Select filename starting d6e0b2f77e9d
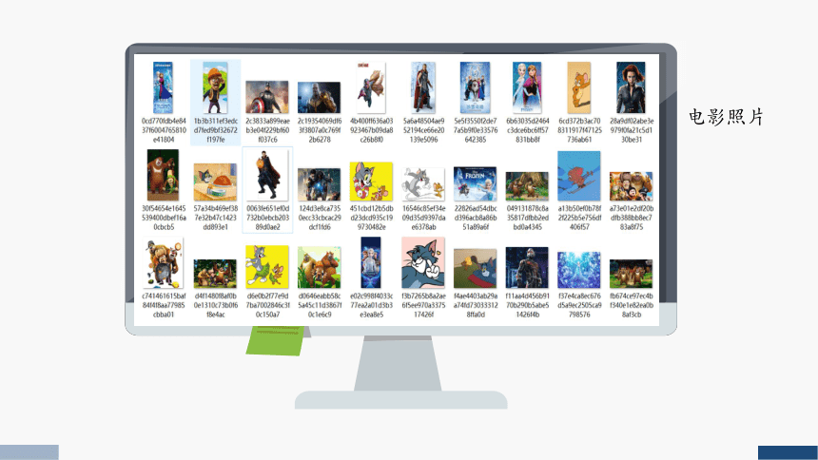 coord(267,305)
